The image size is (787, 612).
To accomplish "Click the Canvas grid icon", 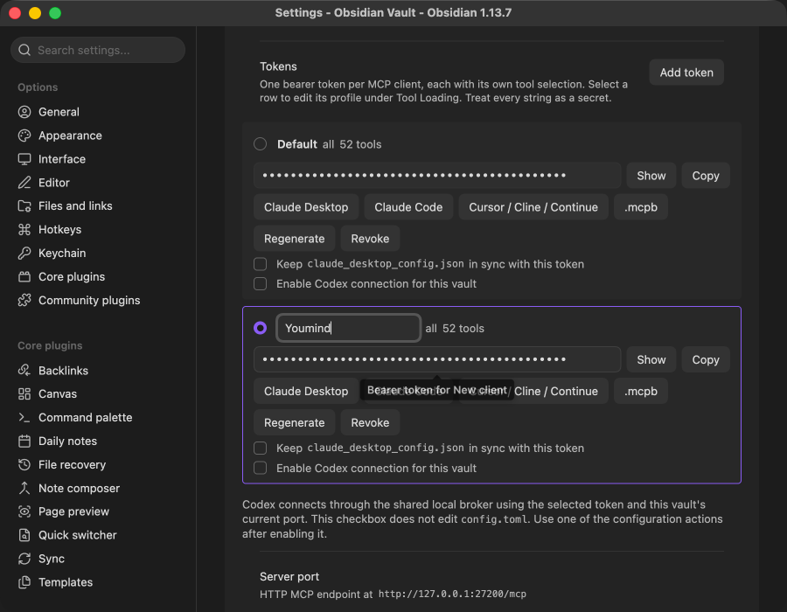I will tap(24, 393).
